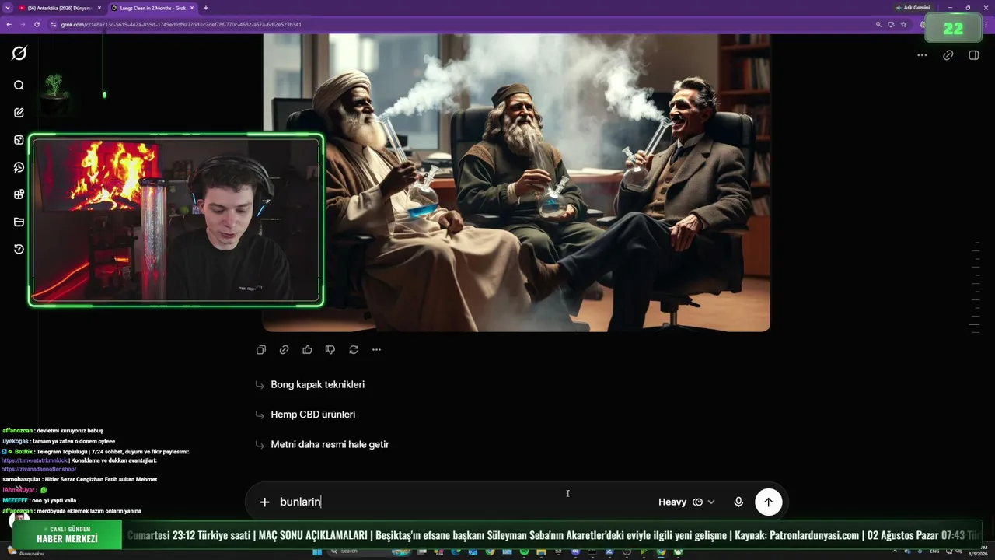Screen dimensions: 995x560
Task: Go back in browser history
Action: coord(9,24)
